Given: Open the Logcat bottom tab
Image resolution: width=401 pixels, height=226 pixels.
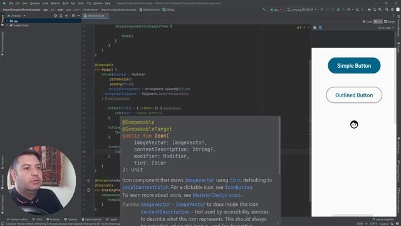Looking at the screenshot, I should click(x=112, y=219).
